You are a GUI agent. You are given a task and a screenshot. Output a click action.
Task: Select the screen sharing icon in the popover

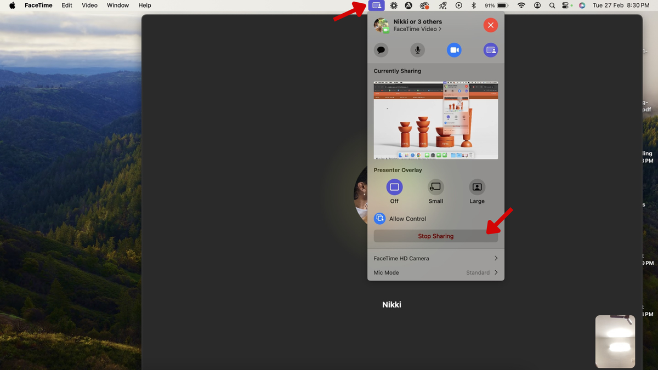[490, 50]
